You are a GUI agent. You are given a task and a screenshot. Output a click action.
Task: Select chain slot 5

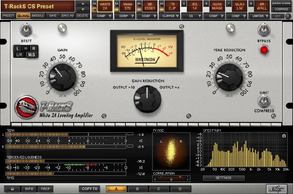184,3
